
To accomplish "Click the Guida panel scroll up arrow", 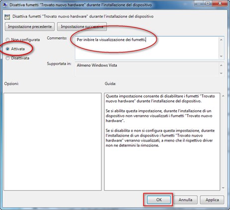I will click(x=223, y=96).
